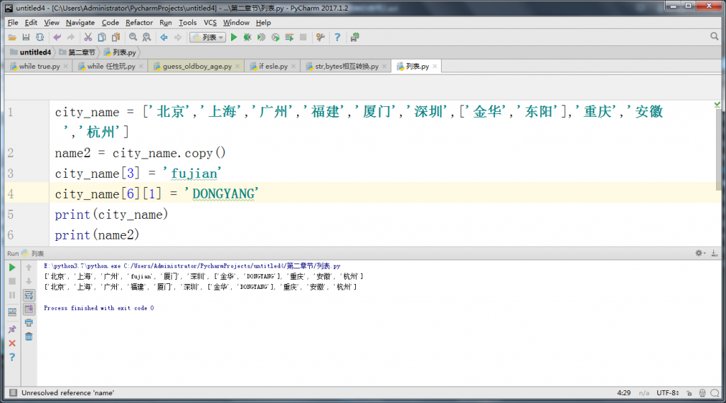Close the guess_oldboy_age.py tab
The height and width of the screenshot is (403, 726).
click(x=238, y=67)
